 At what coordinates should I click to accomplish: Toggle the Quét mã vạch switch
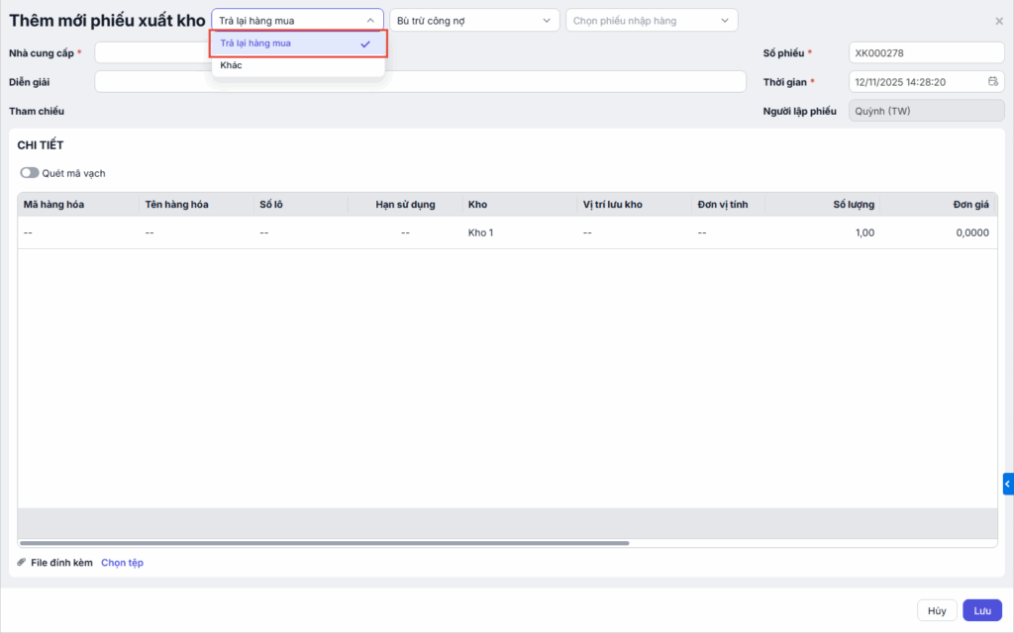(29, 173)
